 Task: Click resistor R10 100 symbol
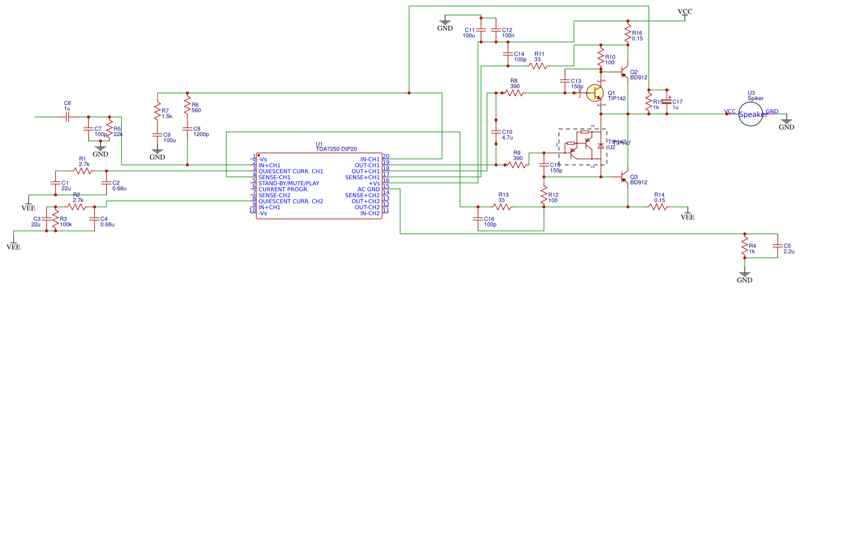(601, 58)
